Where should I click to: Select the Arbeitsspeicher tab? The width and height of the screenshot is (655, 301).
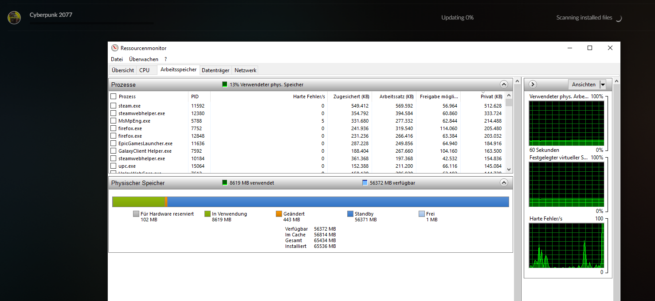coord(178,69)
